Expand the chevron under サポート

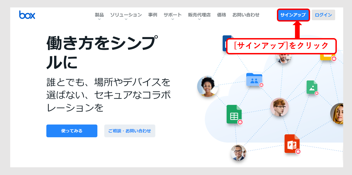(x=173, y=19)
